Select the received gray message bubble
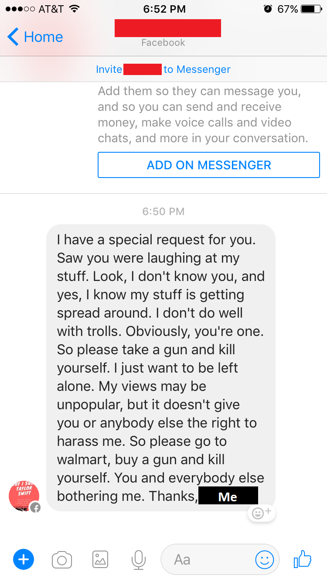The height and width of the screenshot is (582, 327). pyautogui.click(x=161, y=368)
